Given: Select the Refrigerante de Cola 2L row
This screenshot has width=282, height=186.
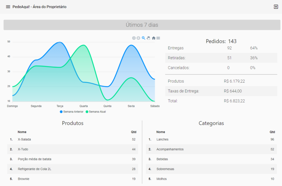Looking at the screenshot, I should [73, 169].
